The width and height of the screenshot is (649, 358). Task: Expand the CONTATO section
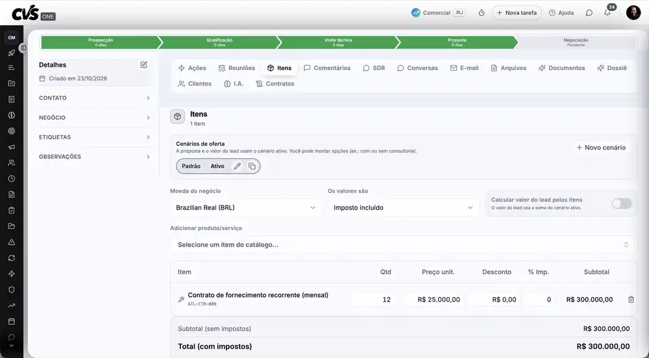coord(94,98)
